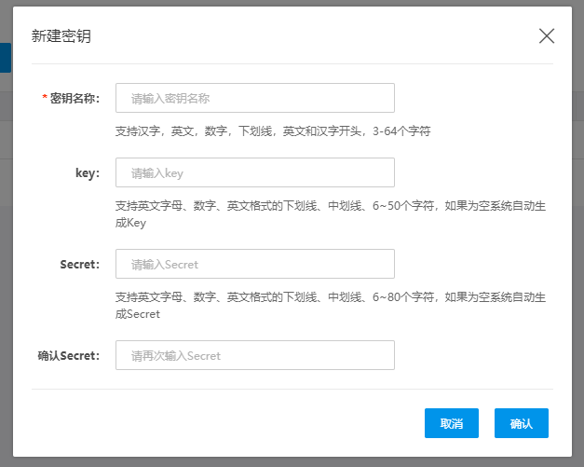The width and height of the screenshot is (584, 467).
Task: Click the divider line above 取消 button
Action: coord(292,389)
